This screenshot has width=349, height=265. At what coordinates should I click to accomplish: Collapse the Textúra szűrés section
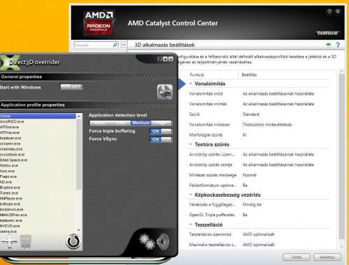tap(191, 144)
